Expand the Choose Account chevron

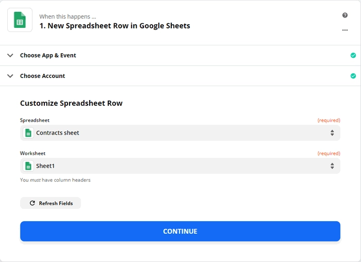10,76
